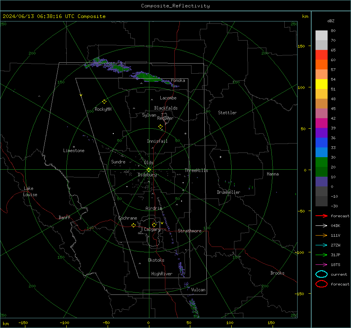Pick the green 31JP arrow in legend
Viewport: 351px width, 328px height.
click(x=321, y=255)
